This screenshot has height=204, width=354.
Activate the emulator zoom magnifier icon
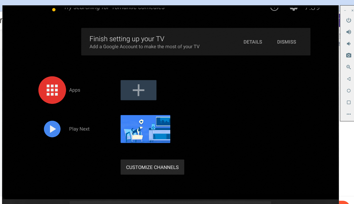(x=348, y=67)
